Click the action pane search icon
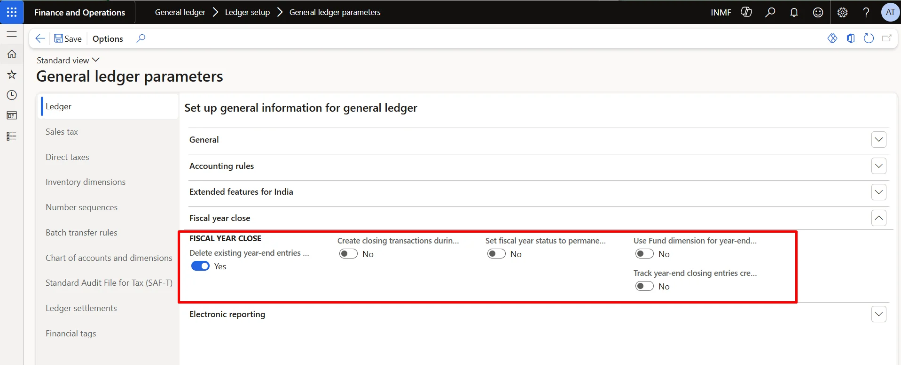 (x=141, y=38)
